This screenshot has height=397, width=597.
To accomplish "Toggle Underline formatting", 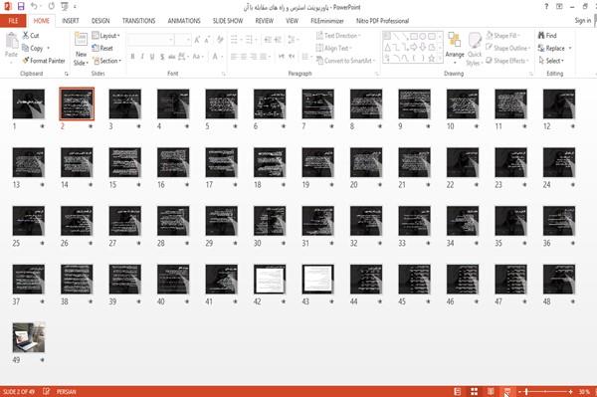I will pos(152,57).
